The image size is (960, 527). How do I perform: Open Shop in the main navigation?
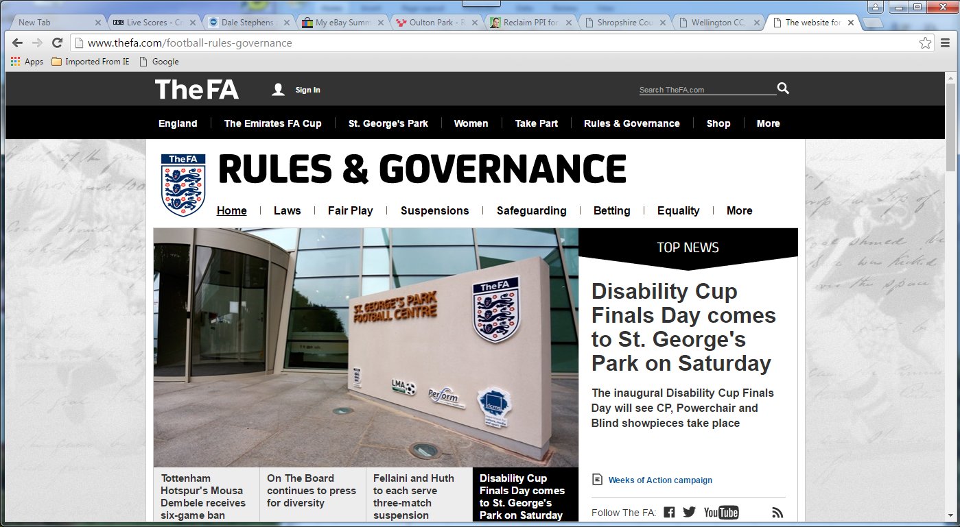click(718, 123)
